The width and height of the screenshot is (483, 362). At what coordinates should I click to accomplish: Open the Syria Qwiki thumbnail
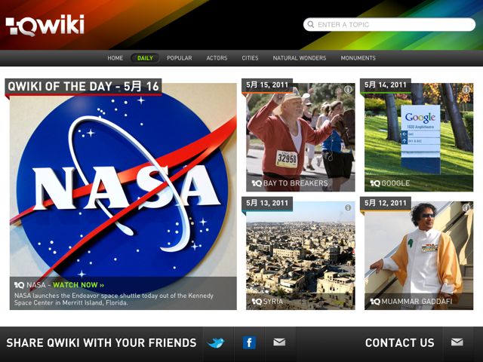tap(300, 256)
